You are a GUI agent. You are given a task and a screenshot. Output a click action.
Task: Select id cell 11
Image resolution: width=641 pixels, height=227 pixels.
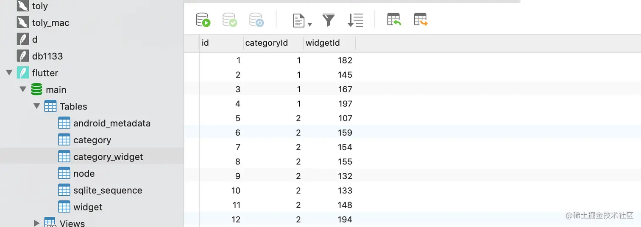point(236,205)
